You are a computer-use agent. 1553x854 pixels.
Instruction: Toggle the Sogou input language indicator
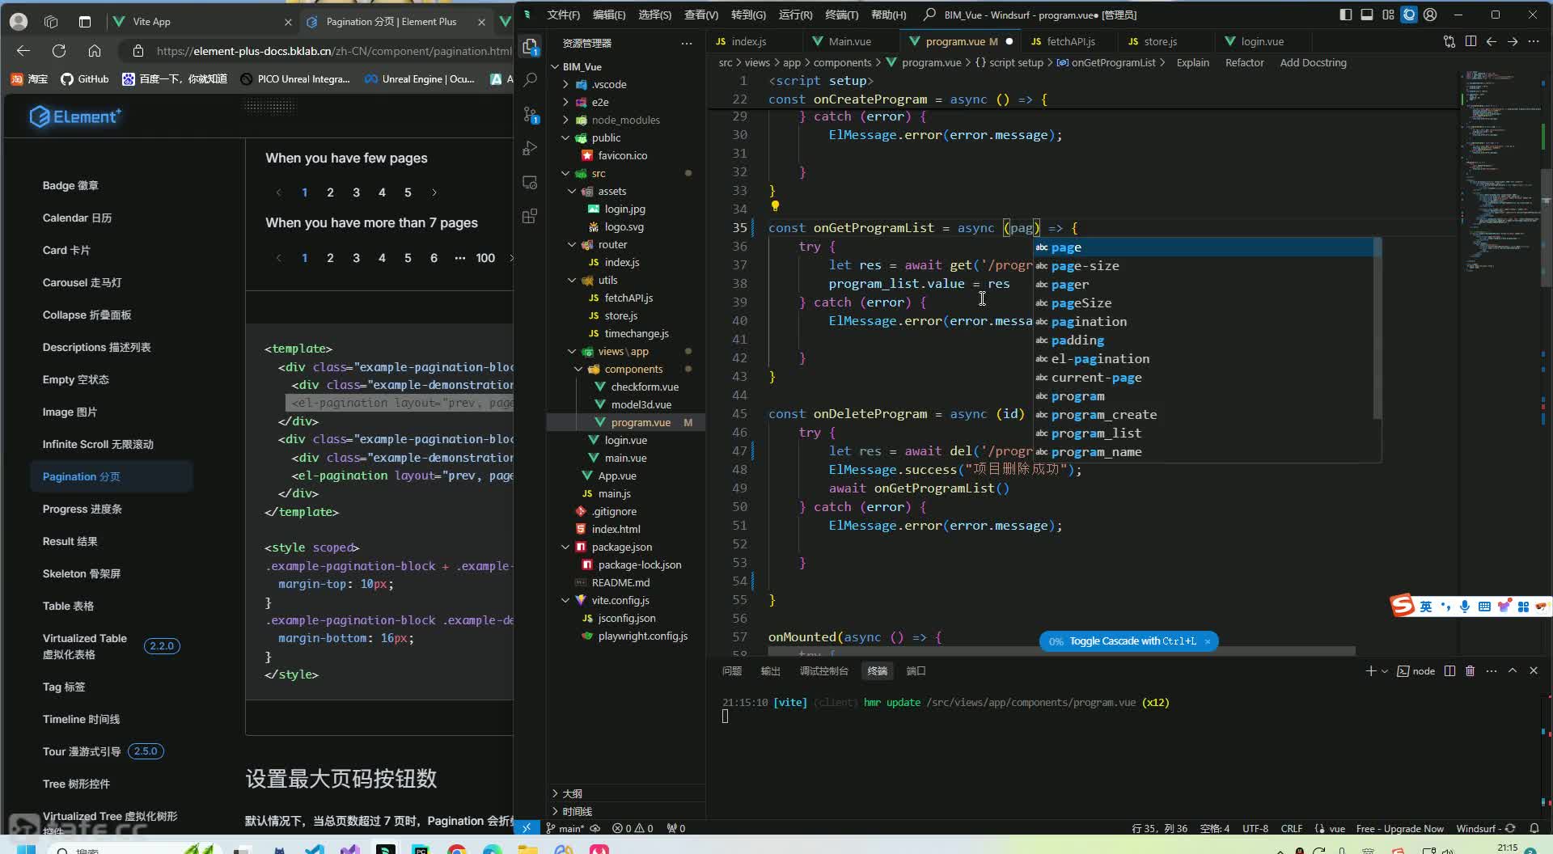click(1425, 607)
